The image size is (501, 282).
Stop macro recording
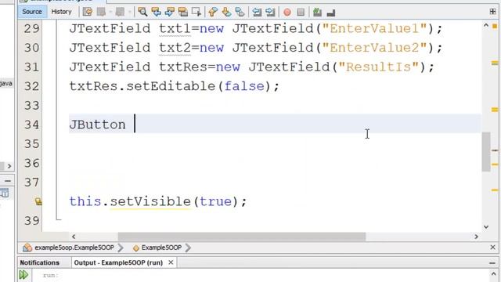(301, 13)
